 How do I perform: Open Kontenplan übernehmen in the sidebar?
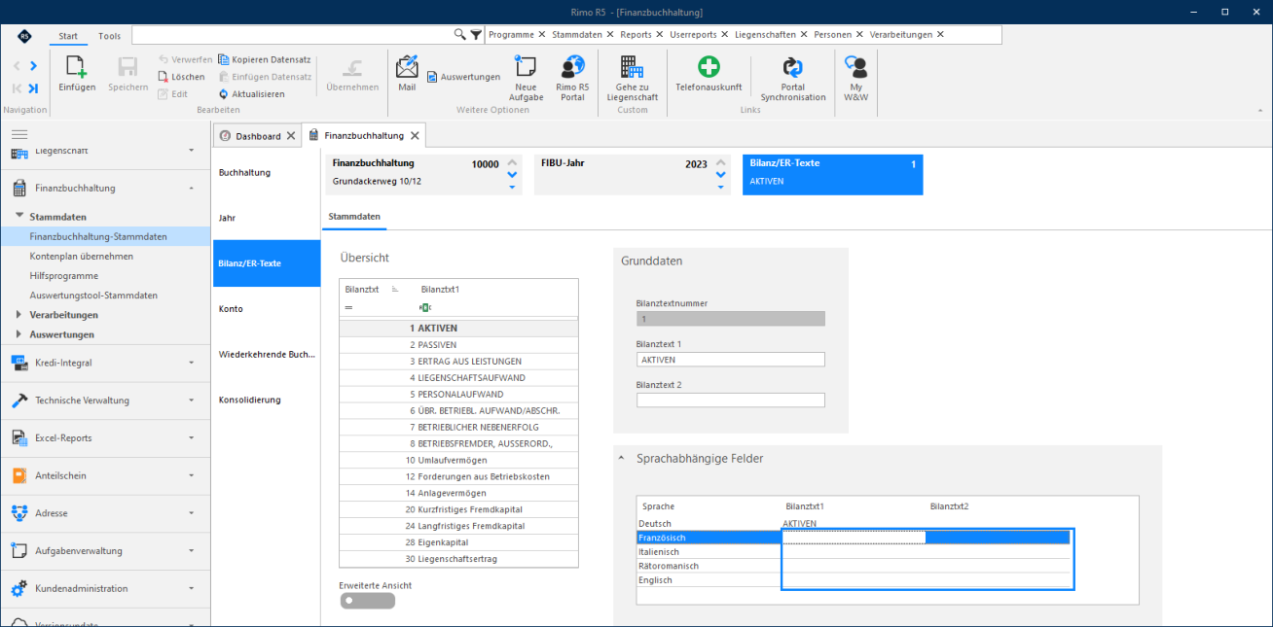point(82,256)
